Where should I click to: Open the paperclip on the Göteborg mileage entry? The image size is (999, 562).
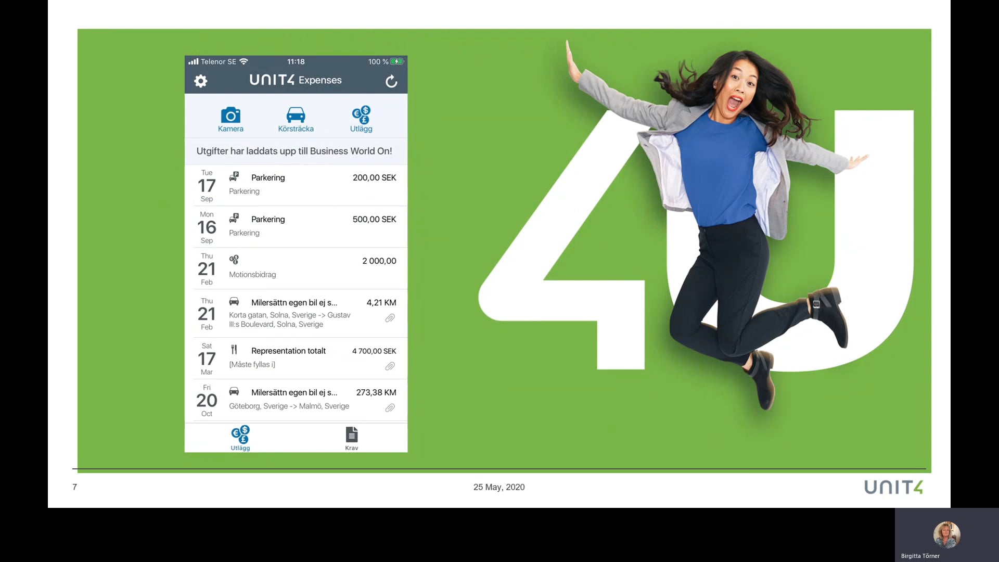pos(390,408)
